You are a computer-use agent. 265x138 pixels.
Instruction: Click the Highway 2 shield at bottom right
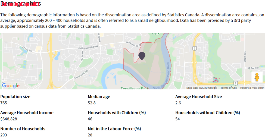pyautogui.click(x=236, y=83)
